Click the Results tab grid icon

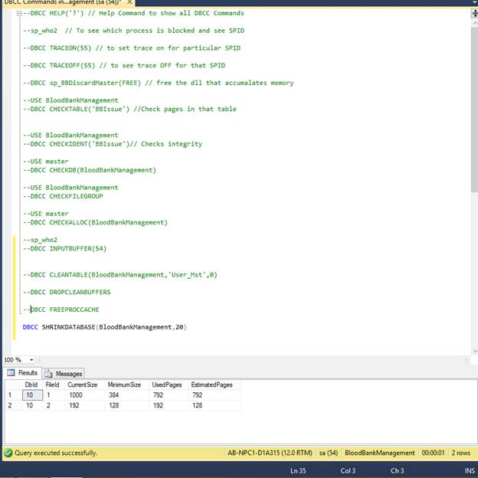click(x=11, y=372)
